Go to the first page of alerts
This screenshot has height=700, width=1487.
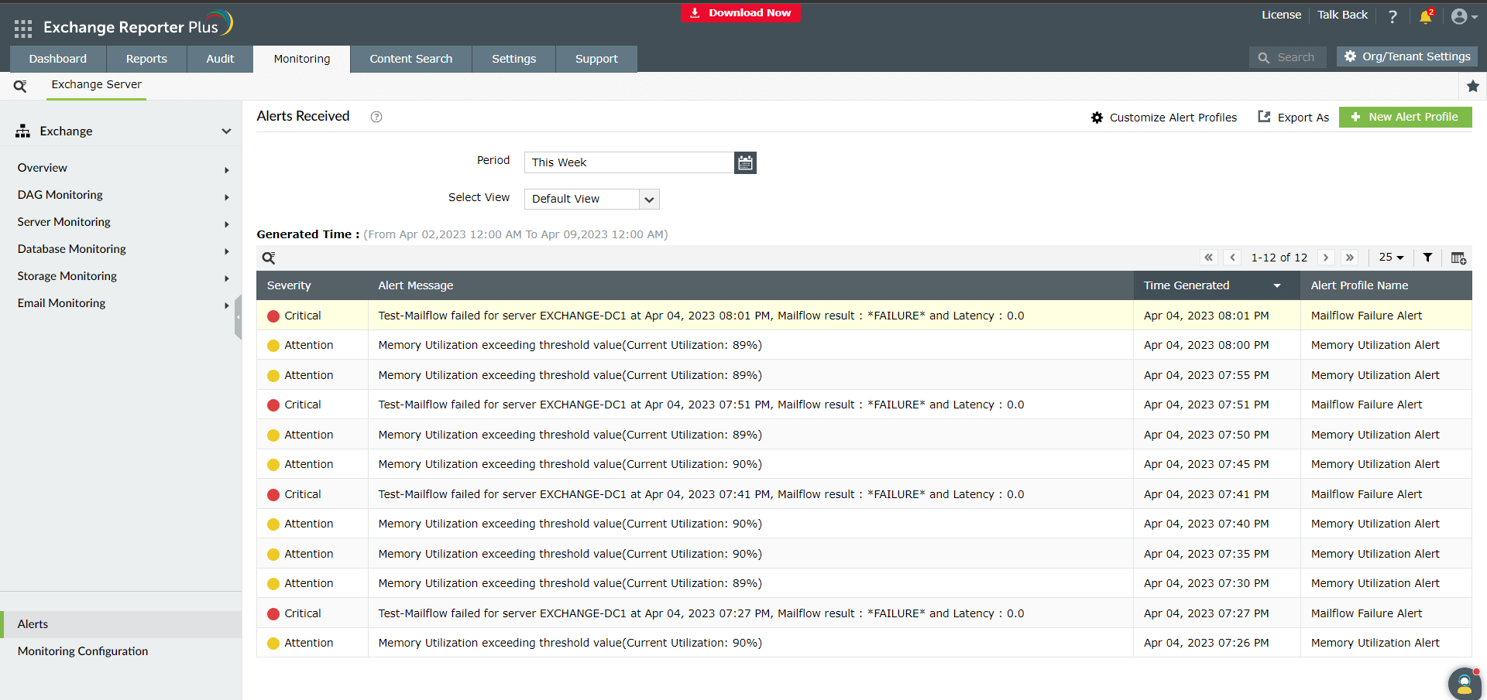[x=1209, y=258]
